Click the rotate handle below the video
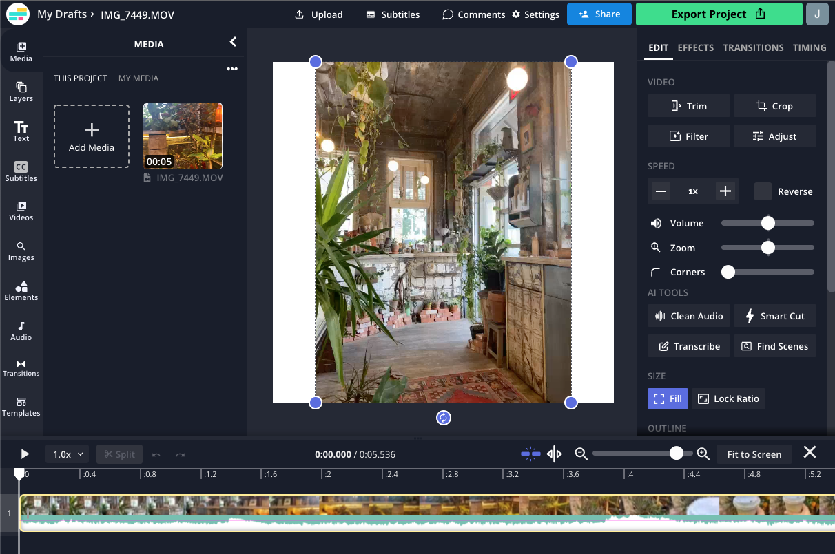This screenshot has width=835, height=554. click(x=444, y=418)
